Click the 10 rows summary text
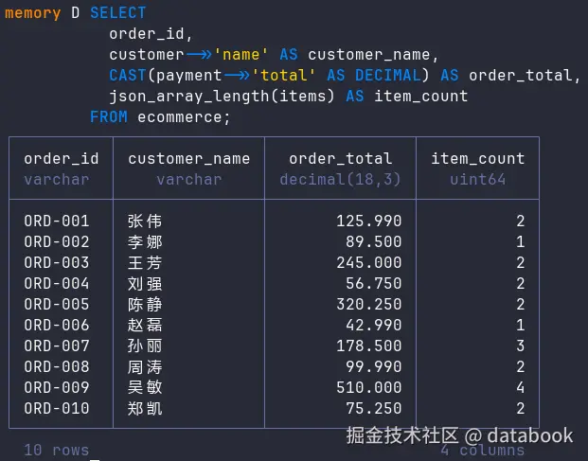 57,451
